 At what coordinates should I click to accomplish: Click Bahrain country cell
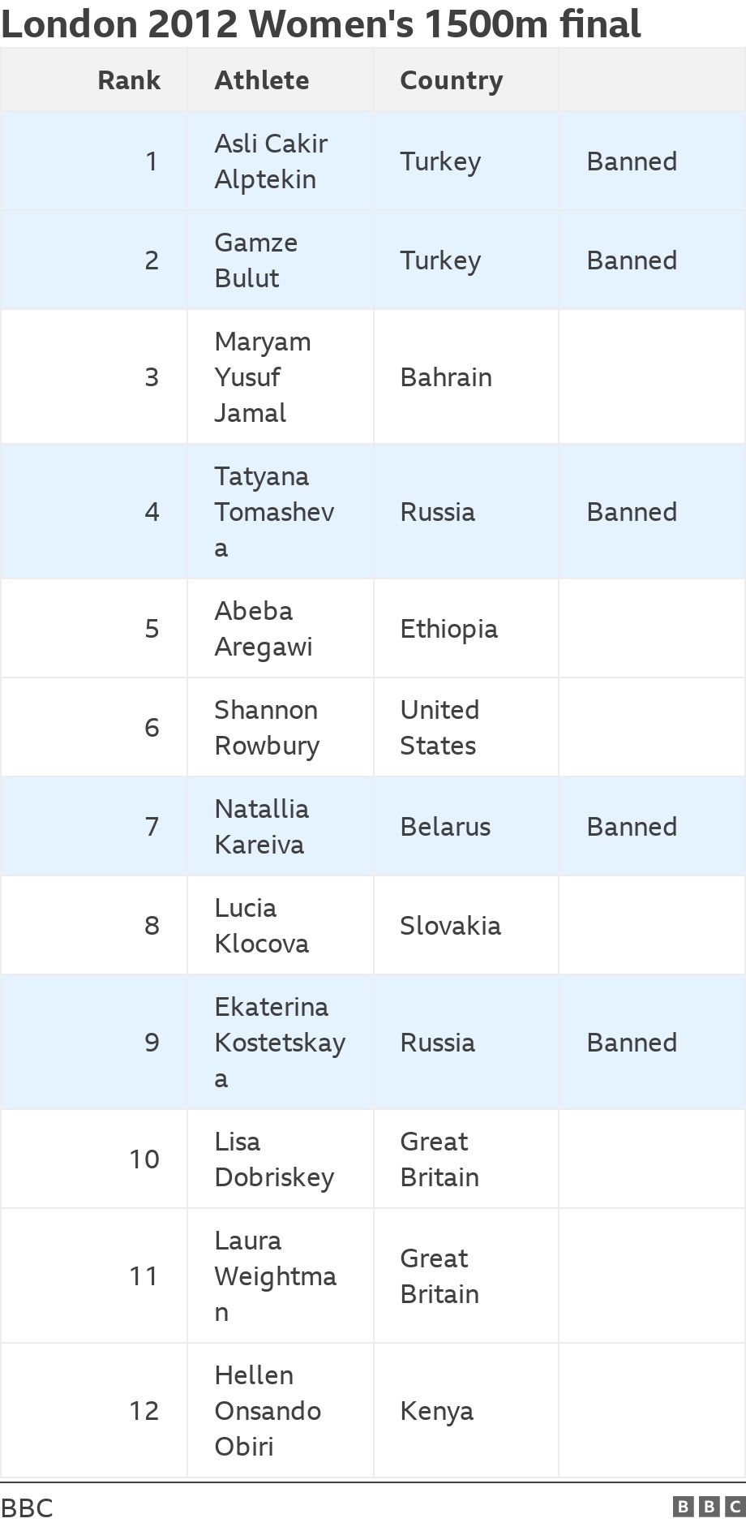[466, 377]
